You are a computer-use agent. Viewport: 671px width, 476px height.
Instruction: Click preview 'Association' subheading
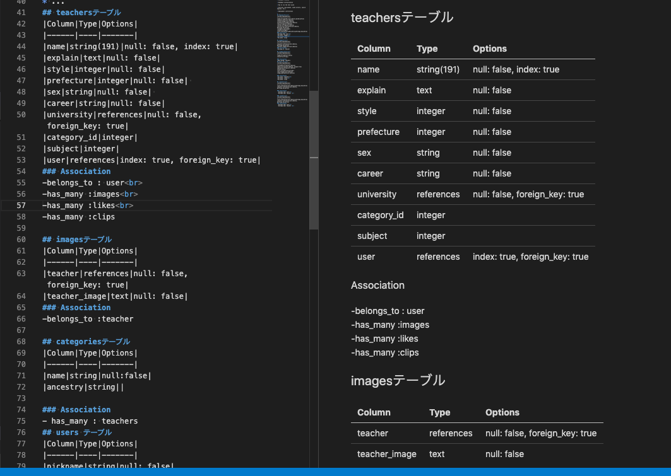click(377, 285)
